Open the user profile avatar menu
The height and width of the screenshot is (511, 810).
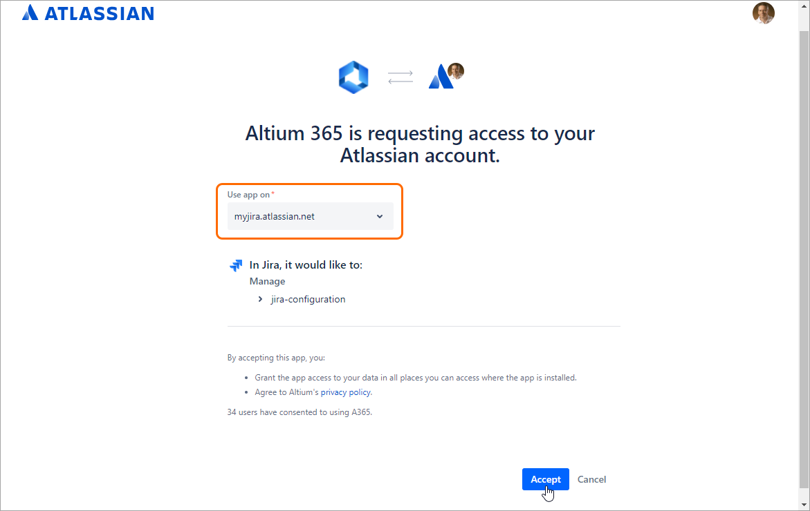pos(763,13)
